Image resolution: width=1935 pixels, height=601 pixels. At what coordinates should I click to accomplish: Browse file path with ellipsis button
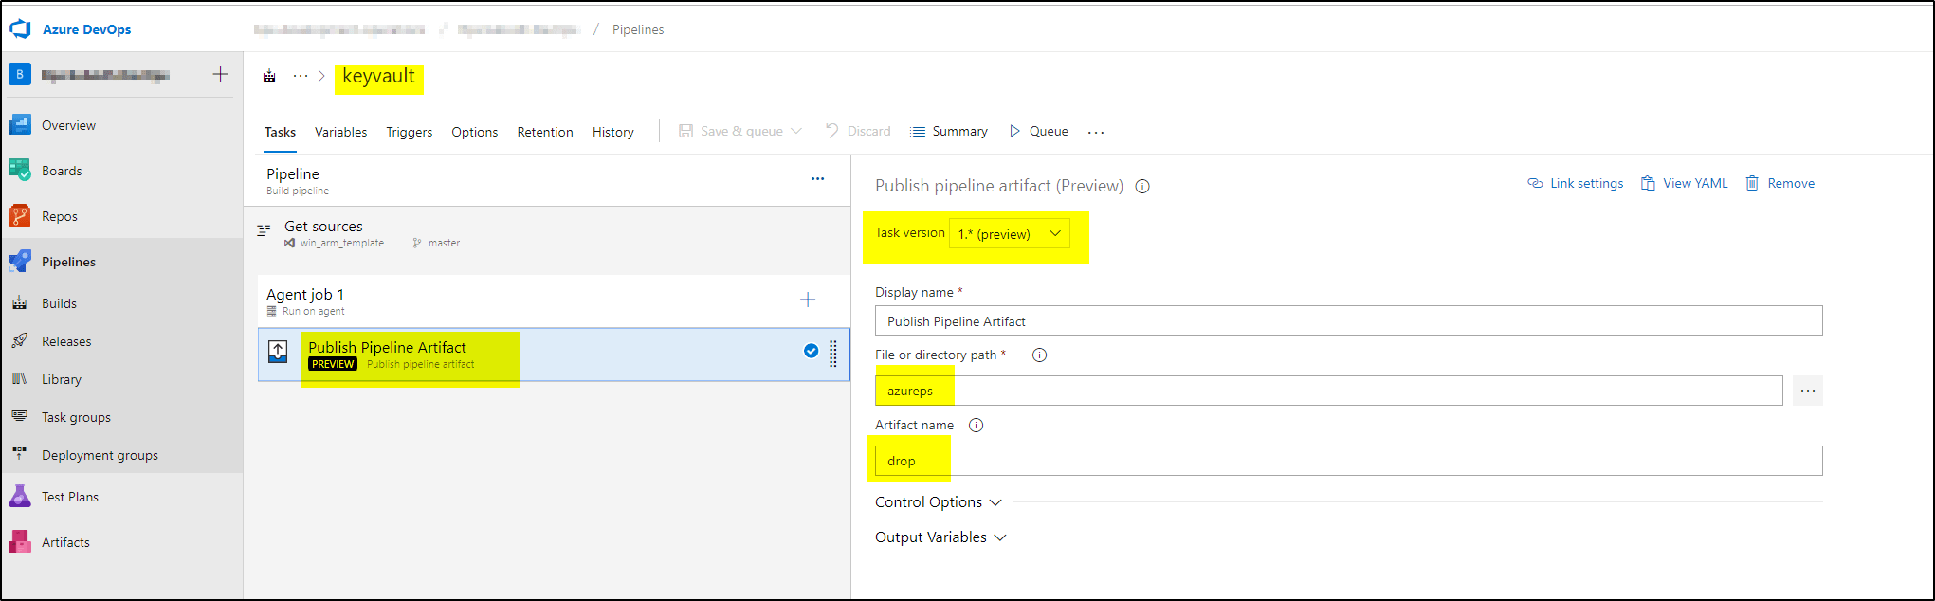pyautogui.click(x=1807, y=391)
